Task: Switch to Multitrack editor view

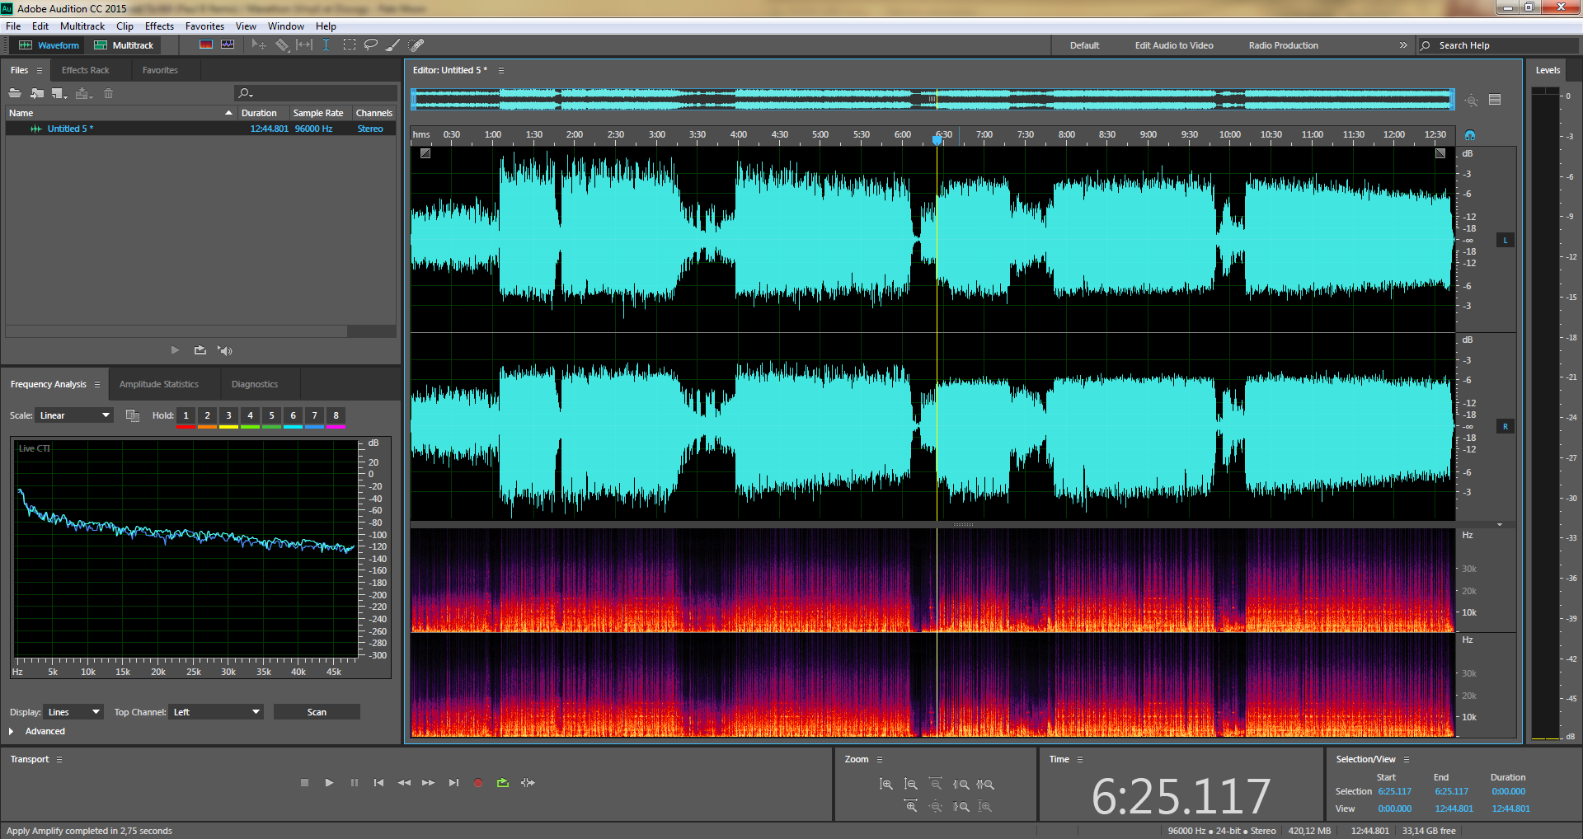Action: pos(124,45)
